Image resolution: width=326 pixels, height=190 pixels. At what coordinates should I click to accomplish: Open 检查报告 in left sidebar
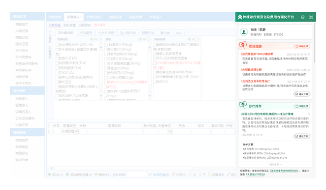[x=22, y=146]
